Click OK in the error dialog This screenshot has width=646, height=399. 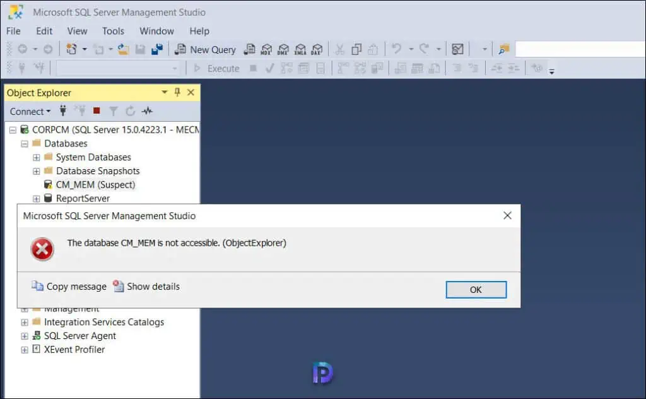pyautogui.click(x=476, y=290)
